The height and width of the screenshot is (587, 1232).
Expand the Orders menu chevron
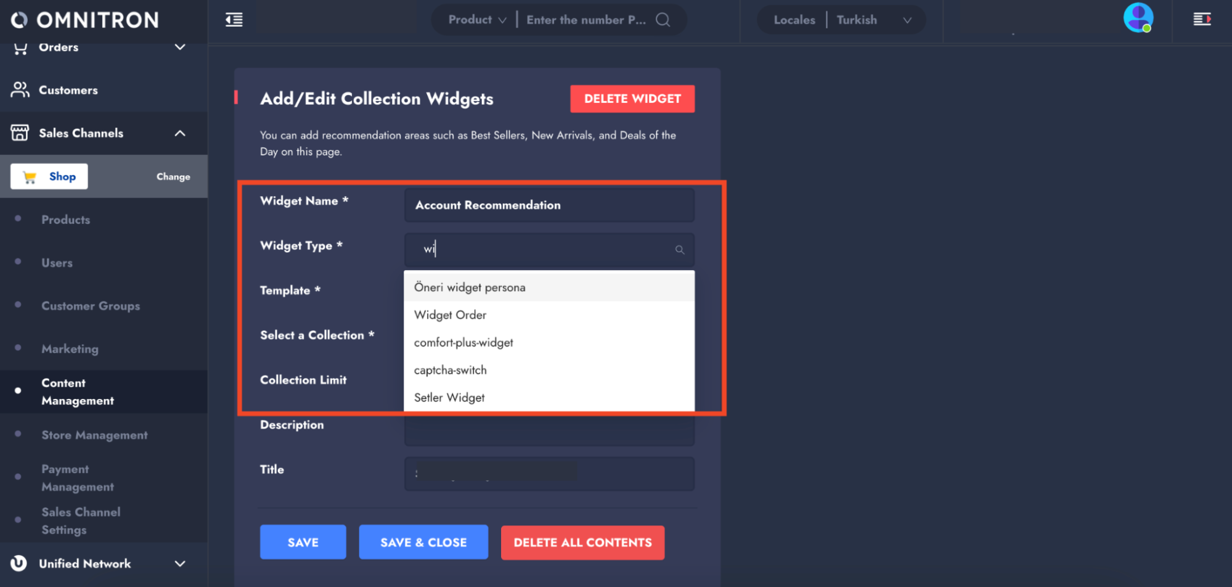[x=180, y=47]
